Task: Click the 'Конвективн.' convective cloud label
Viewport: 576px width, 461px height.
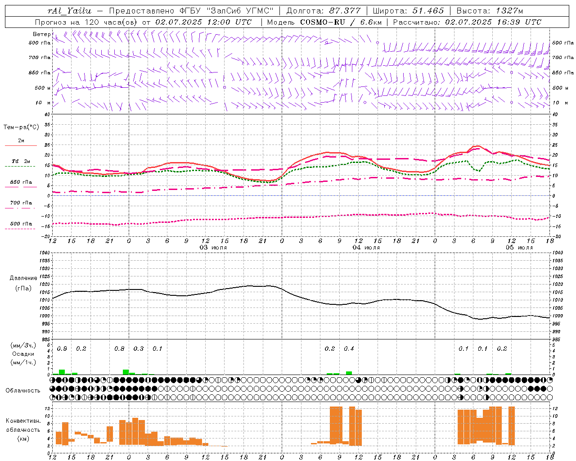Action: (23, 421)
